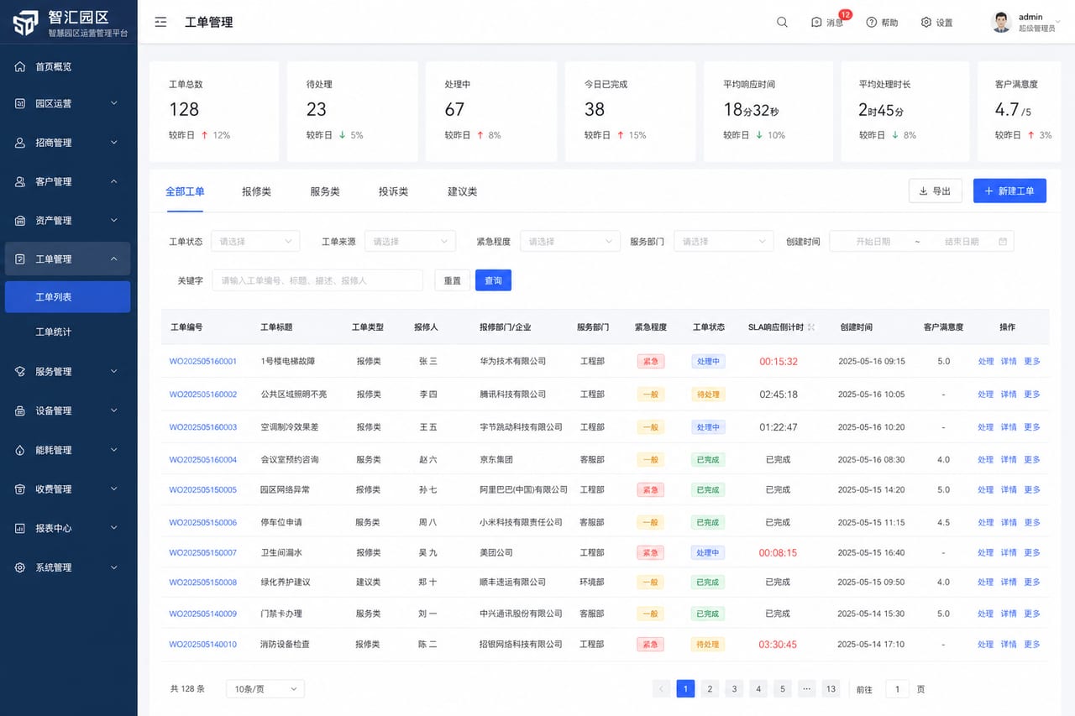The image size is (1075, 716).
Task: Open work order WO202505140010 link
Action: pyautogui.click(x=203, y=645)
